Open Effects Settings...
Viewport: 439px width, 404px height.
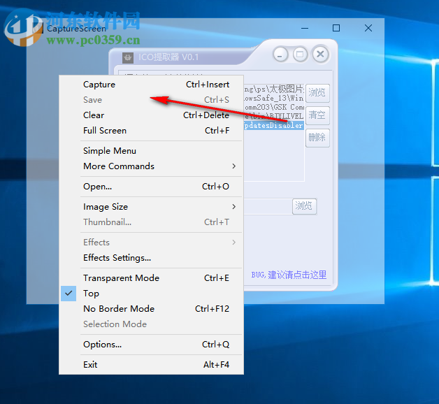pyautogui.click(x=151, y=258)
